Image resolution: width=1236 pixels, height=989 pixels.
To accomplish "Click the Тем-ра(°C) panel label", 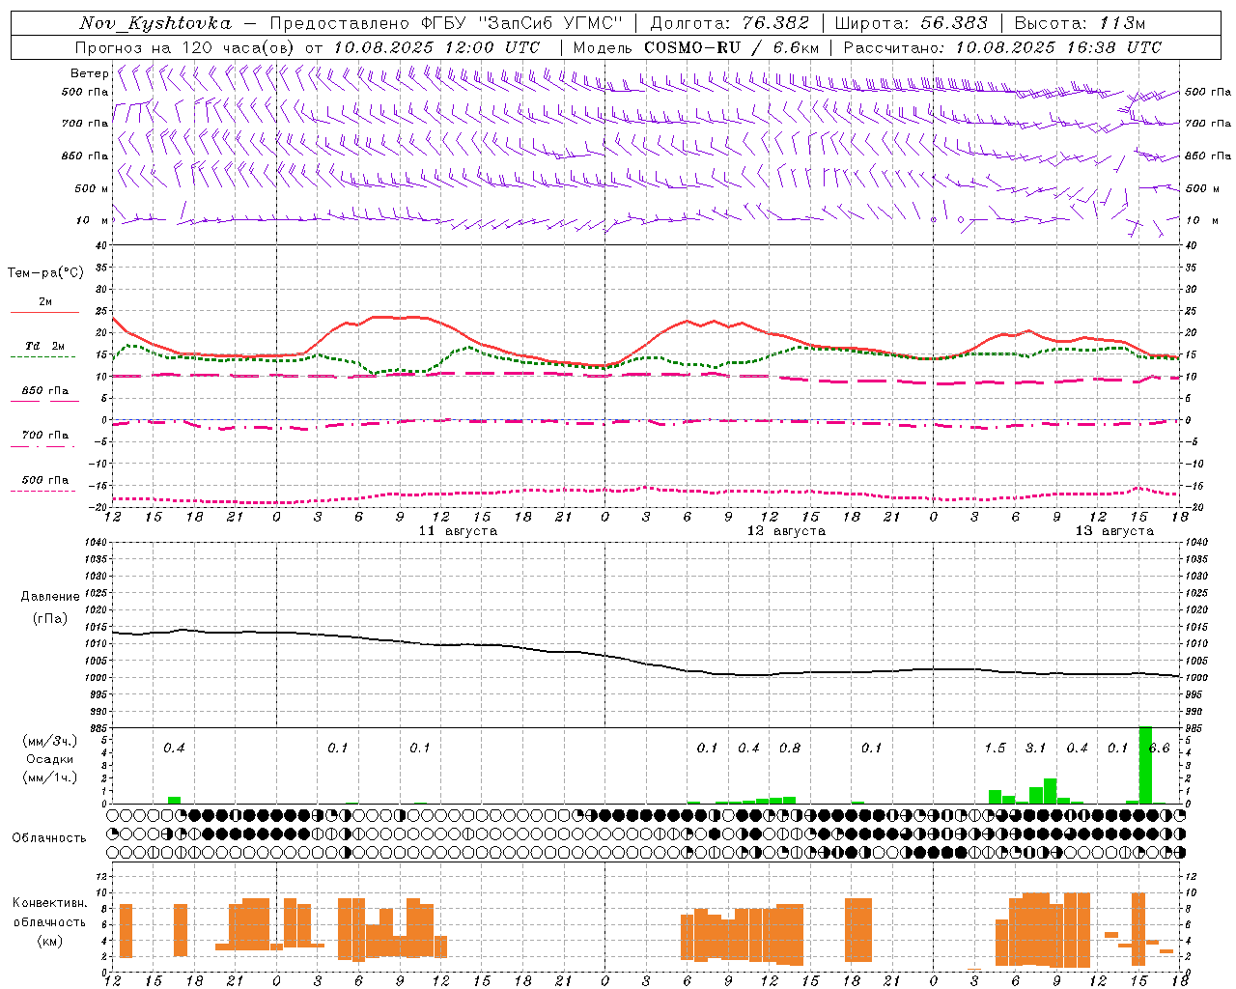I will coord(45,273).
